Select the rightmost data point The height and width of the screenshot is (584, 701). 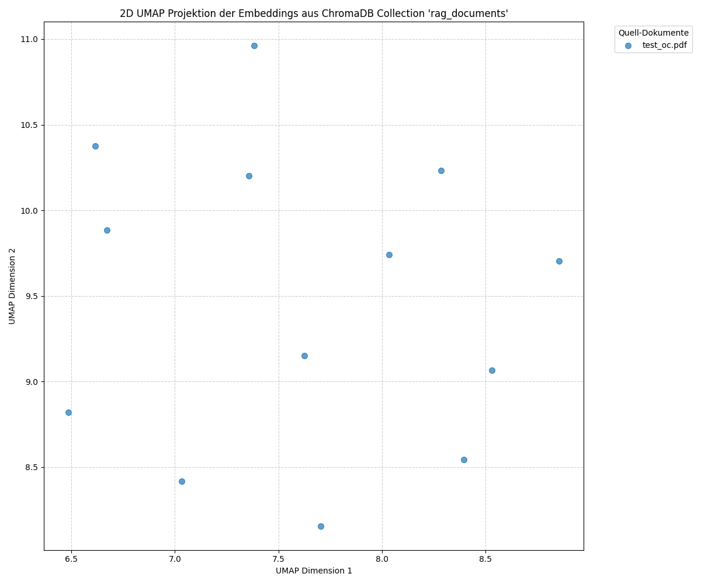pyautogui.click(x=559, y=261)
